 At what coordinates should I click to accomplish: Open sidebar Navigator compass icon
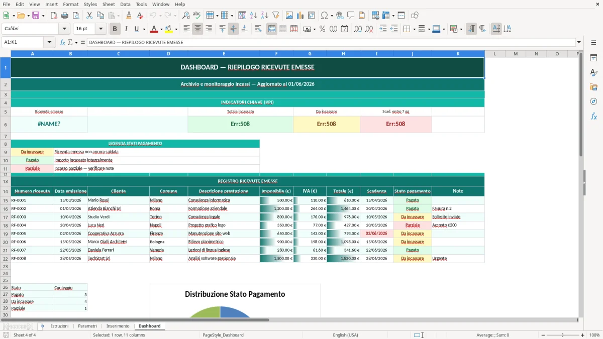coord(593,102)
